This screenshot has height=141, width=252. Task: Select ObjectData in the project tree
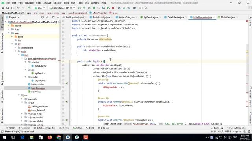point(40,81)
